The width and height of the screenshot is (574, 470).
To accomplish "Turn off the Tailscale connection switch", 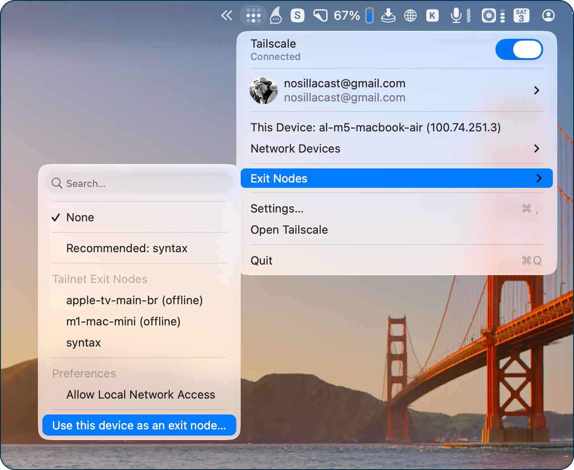I will point(519,49).
